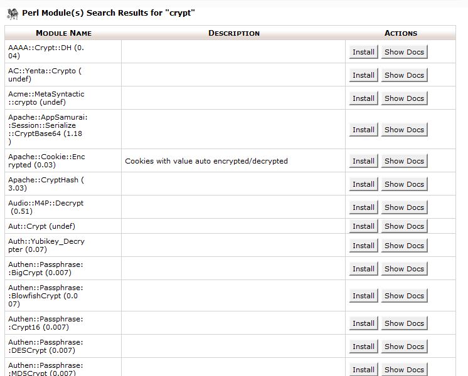
Task: Install Apache::AppSamurai CryptBase64 module
Action: tap(363, 130)
